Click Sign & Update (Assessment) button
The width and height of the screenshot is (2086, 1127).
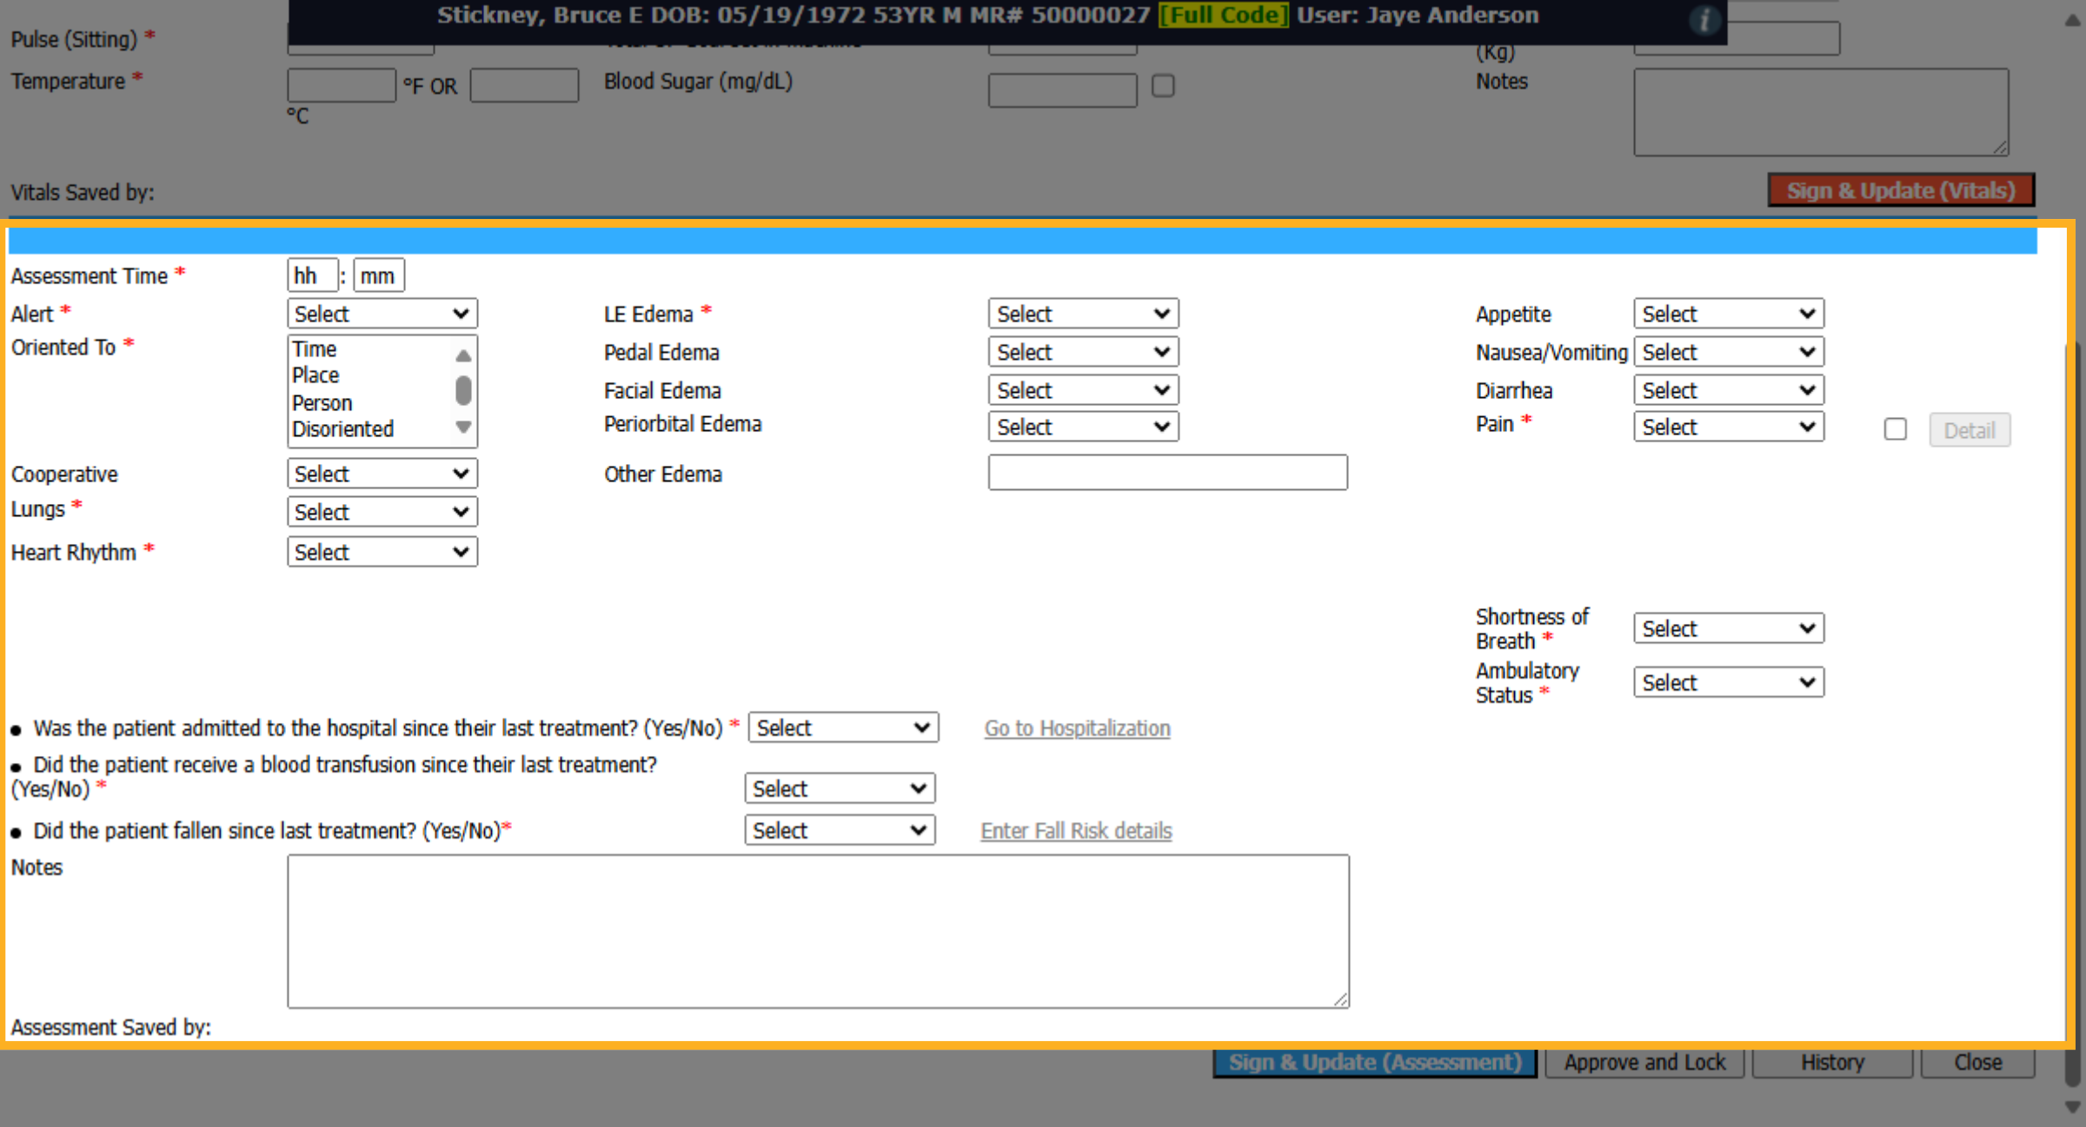[1375, 1062]
